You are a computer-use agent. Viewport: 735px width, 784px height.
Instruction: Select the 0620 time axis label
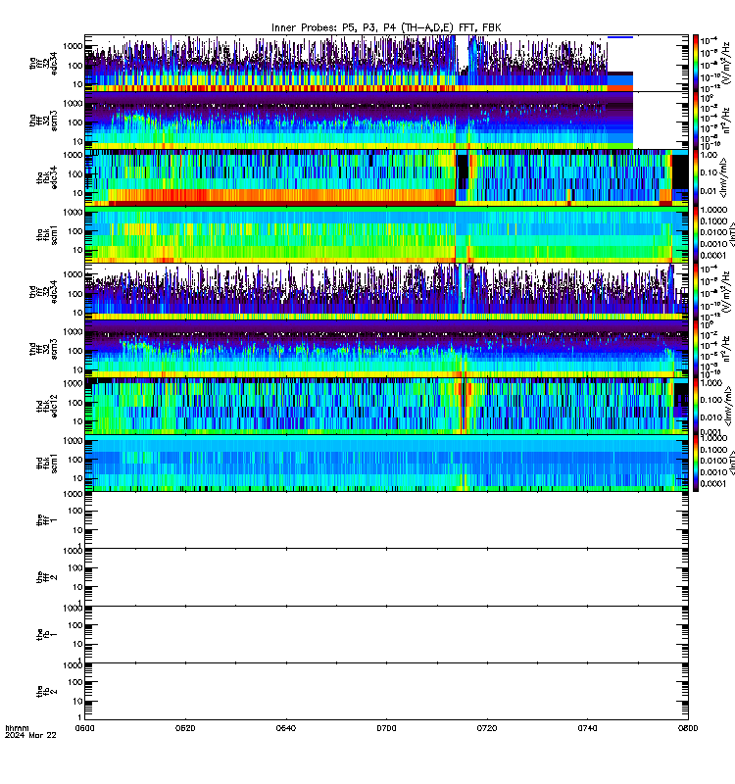[185, 728]
